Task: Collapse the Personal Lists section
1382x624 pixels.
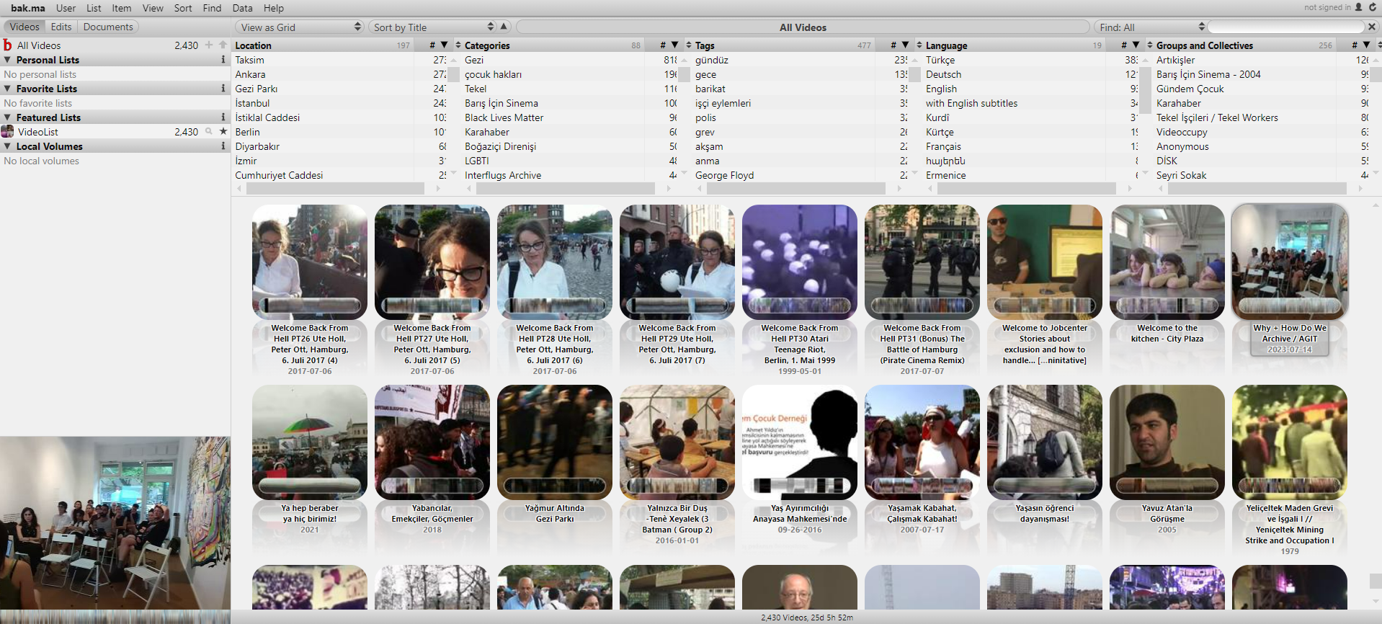Action: pos(7,60)
